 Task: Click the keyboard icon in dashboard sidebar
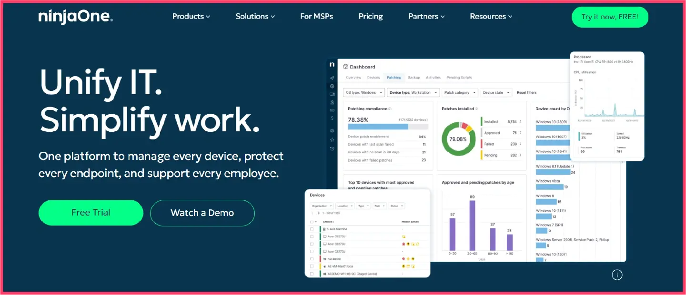coord(332,110)
